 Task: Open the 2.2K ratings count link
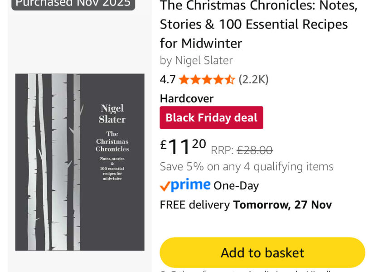[x=253, y=79]
